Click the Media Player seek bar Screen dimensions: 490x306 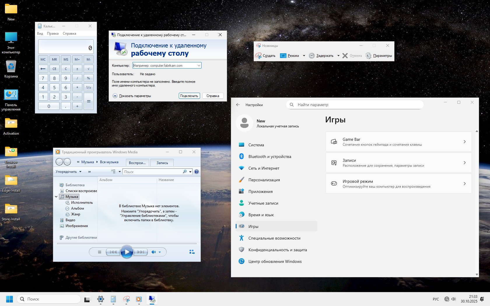click(127, 243)
